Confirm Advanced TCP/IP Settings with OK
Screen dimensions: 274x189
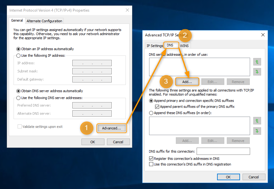(x=228, y=177)
